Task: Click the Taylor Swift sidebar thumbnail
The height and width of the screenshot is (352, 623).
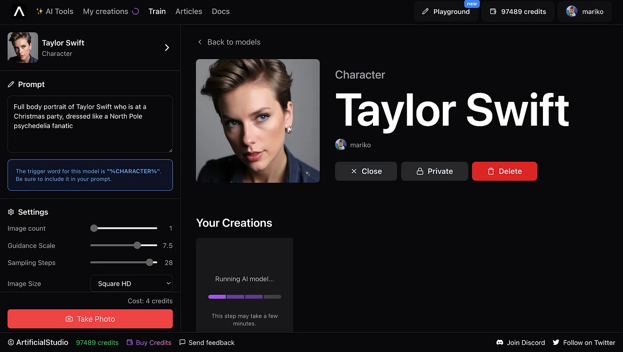Action: coord(23,48)
